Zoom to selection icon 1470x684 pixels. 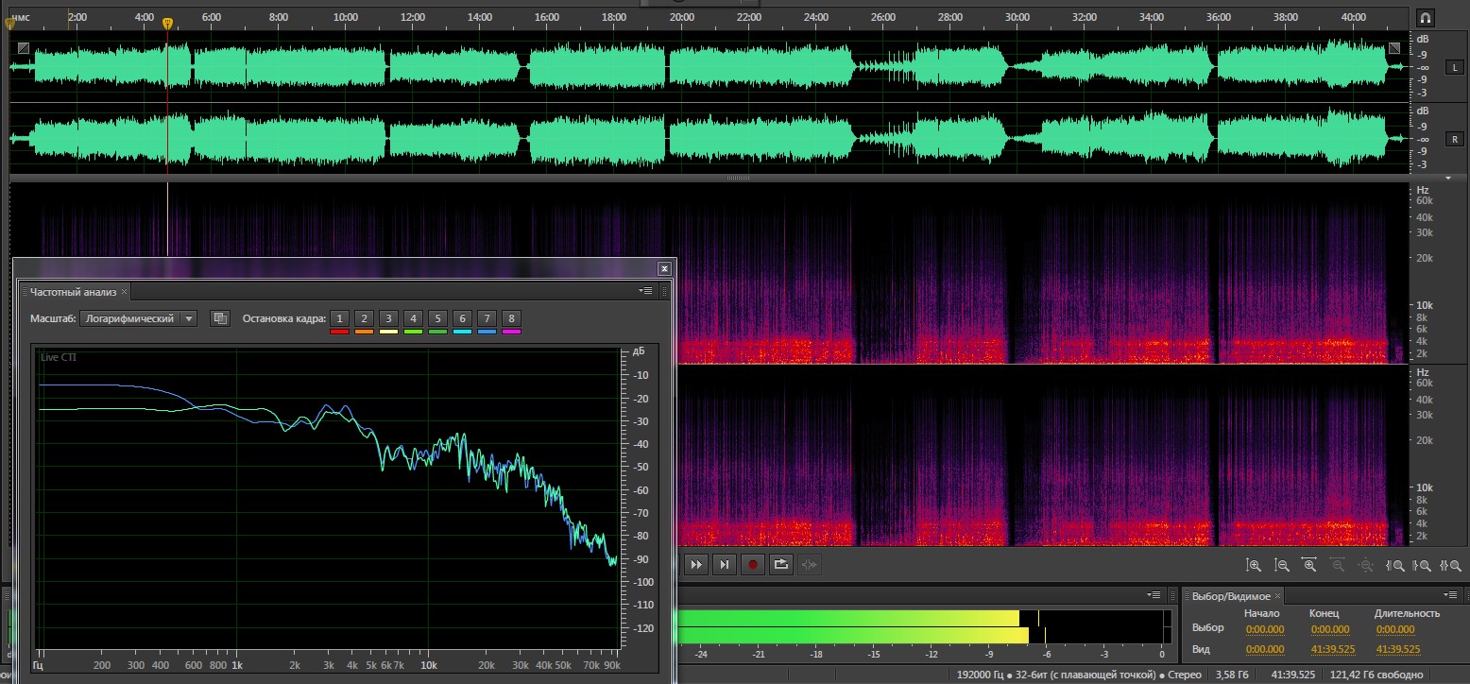tap(1449, 565)
